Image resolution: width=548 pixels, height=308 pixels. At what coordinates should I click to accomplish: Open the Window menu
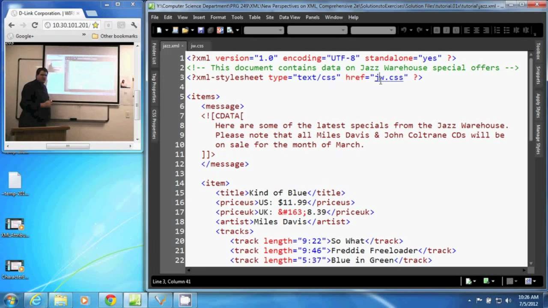coord(334,17)
